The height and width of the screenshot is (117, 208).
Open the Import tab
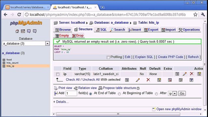(x=169, y=30)
